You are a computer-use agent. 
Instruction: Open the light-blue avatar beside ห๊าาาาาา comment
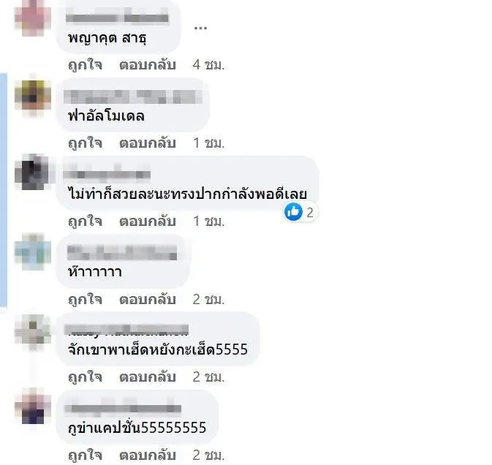point(33,252)
